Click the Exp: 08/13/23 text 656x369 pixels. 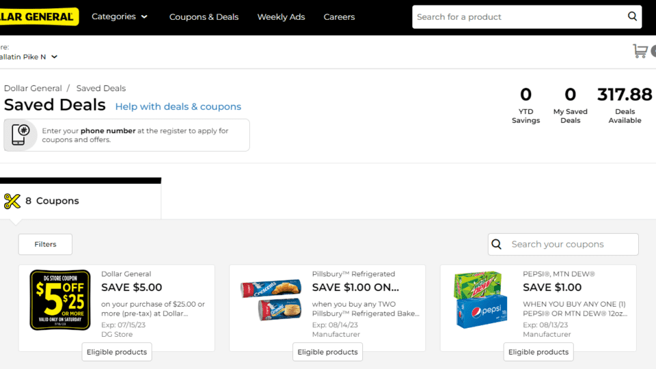tap(545, 325)
